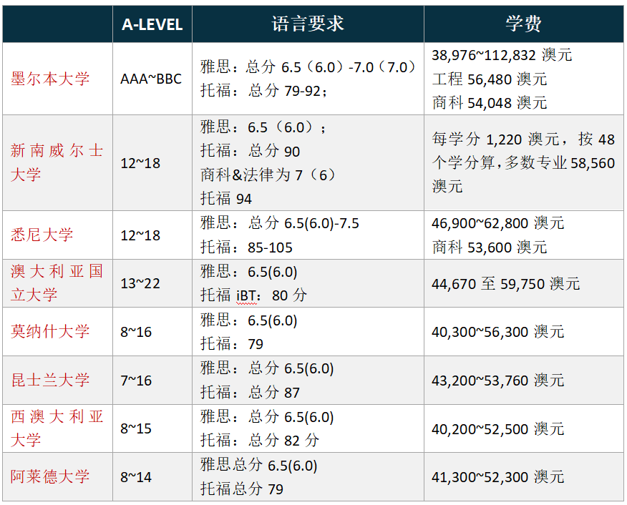Image resolution: width=627 pixels, height=505 pixels.
Task: Click the 学费 column header
Action: click(523, 24)
